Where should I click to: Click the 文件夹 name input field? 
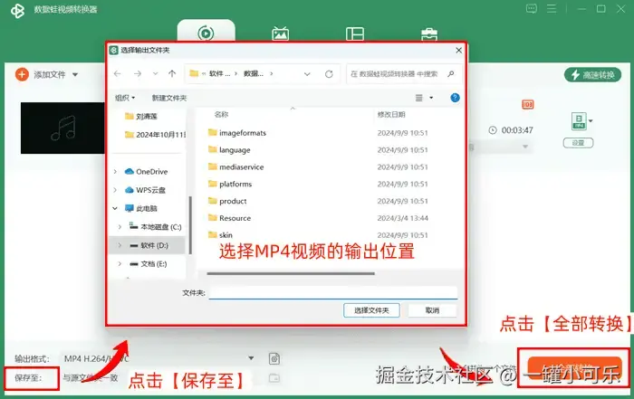click(x=333, y=293)
